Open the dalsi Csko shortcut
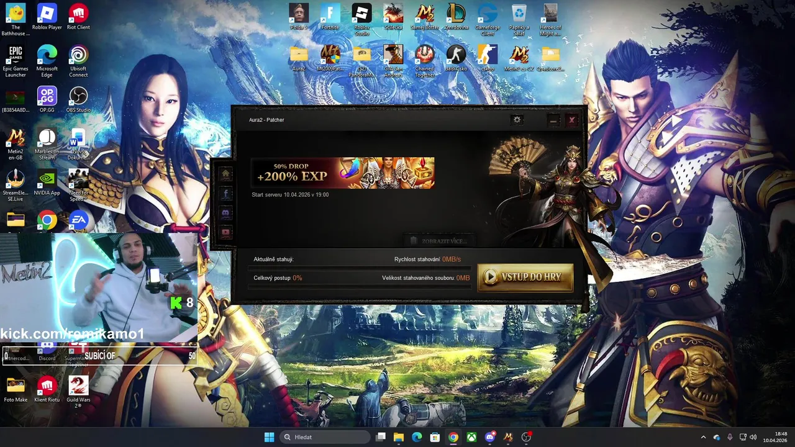The height and width of the screenshot is (447, 795). pyautogui.click(x=457, y=58)
